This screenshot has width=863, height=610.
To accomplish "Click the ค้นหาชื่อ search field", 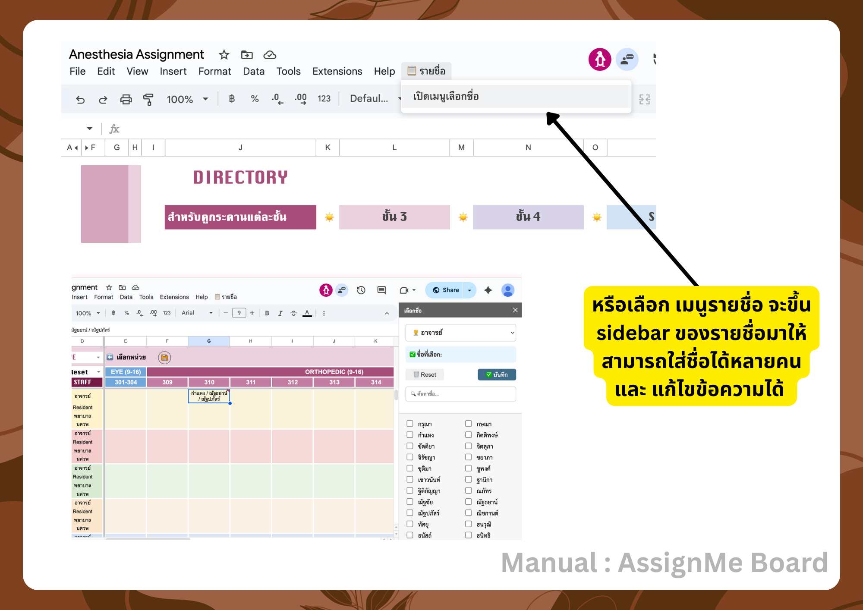I will coord(460,394).
